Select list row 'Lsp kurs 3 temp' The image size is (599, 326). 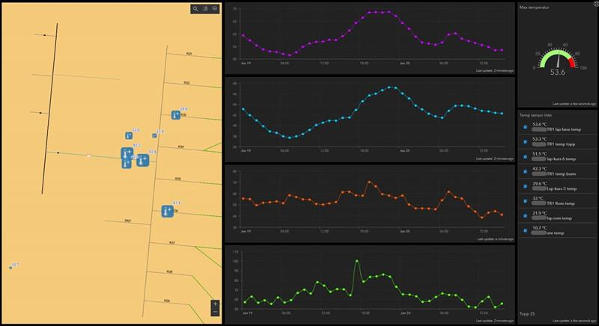557,186
